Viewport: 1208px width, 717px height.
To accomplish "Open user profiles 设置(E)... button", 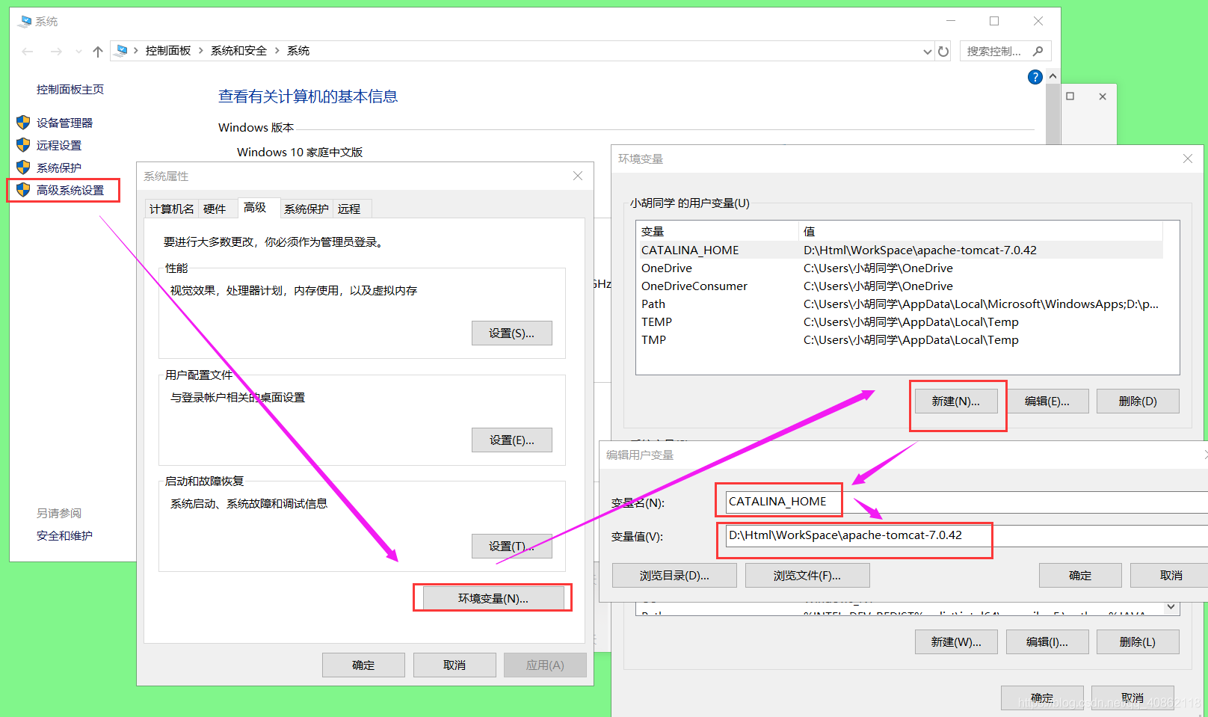I will click(x=512, y=440).
